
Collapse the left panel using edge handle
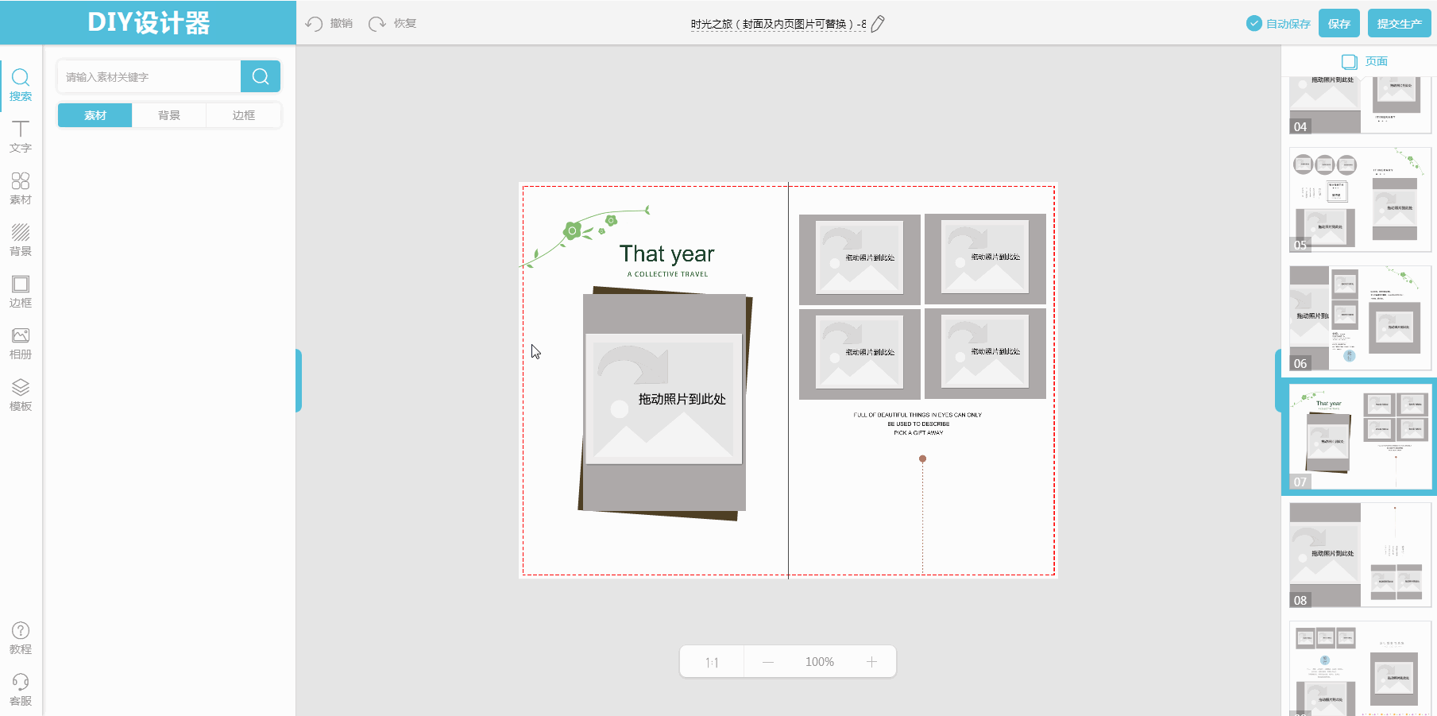click(299, 381)
